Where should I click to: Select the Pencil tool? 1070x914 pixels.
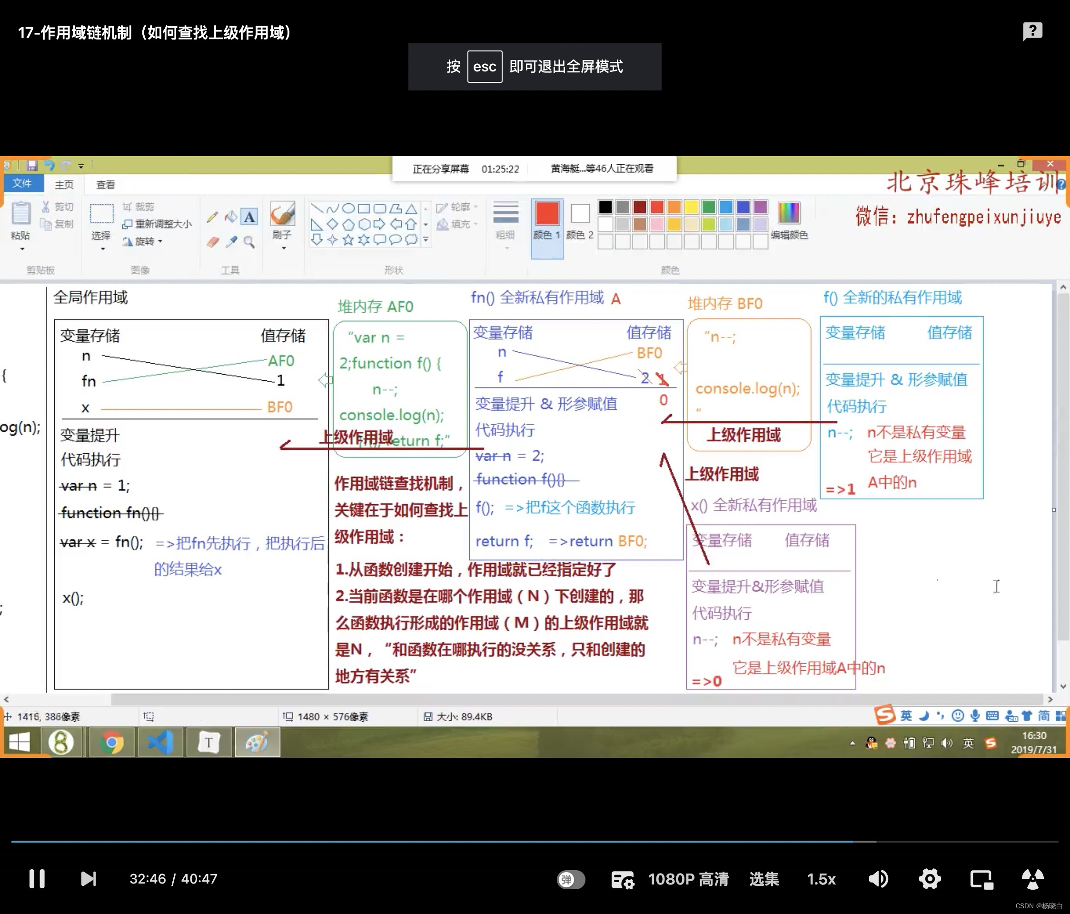click(212, 217)
